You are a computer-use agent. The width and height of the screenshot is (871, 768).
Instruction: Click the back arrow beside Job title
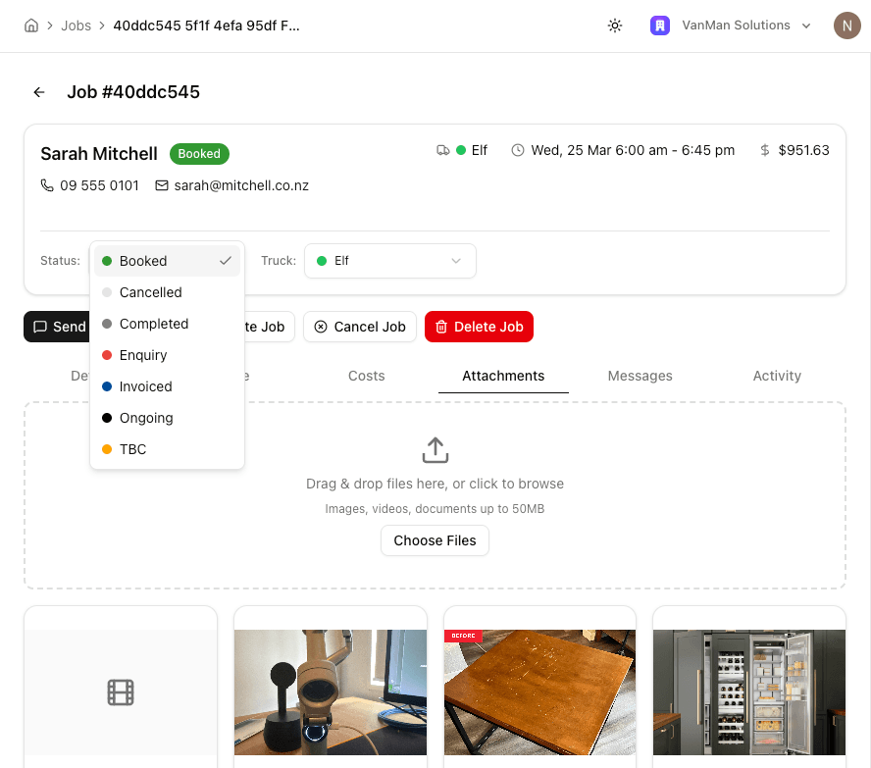point(39,92)
